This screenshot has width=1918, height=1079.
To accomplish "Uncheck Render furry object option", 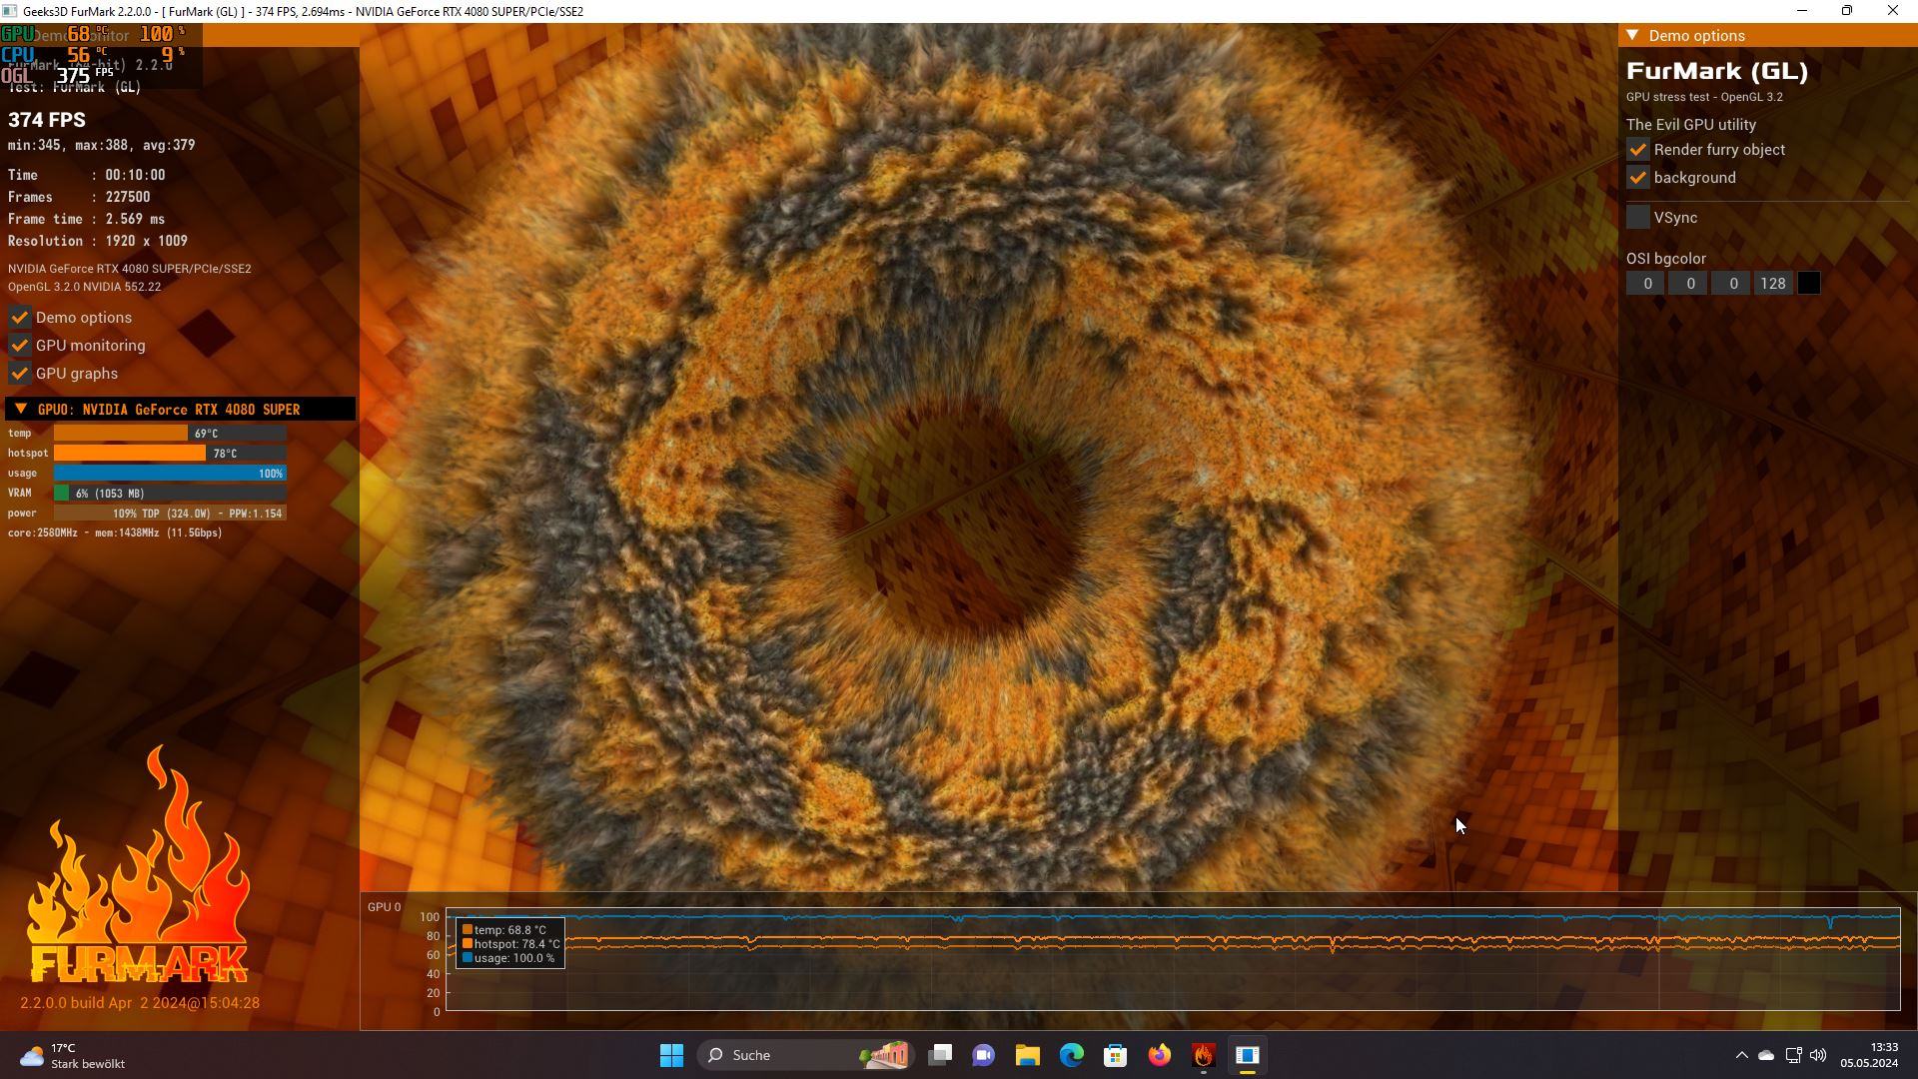I will point(1637,150).
